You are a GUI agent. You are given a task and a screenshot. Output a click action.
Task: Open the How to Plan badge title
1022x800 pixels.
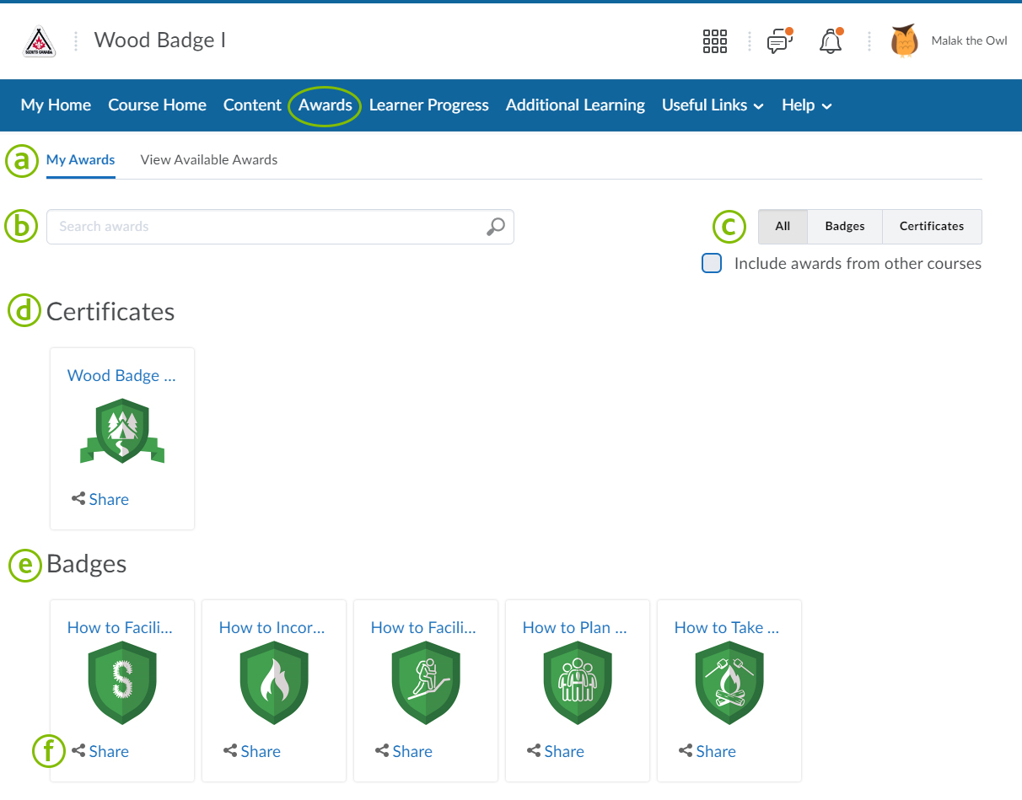[574, 627]
